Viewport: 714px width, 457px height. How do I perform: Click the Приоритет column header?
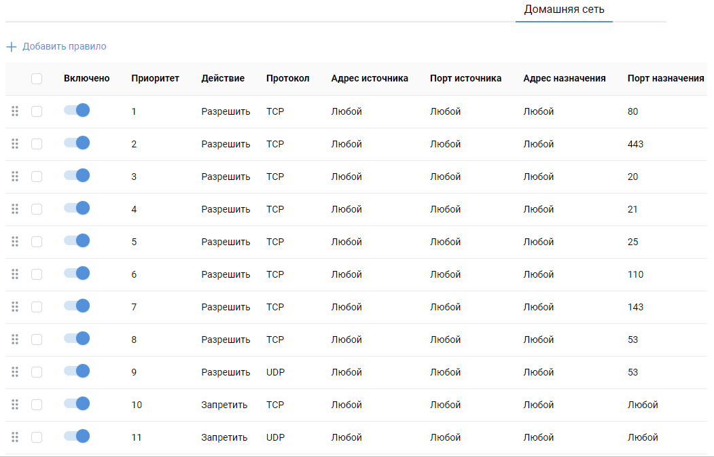pyautogui.click(x=155, y=79)
